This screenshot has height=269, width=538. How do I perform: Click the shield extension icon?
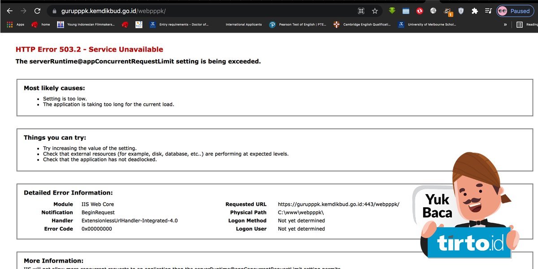coord(461,11)
